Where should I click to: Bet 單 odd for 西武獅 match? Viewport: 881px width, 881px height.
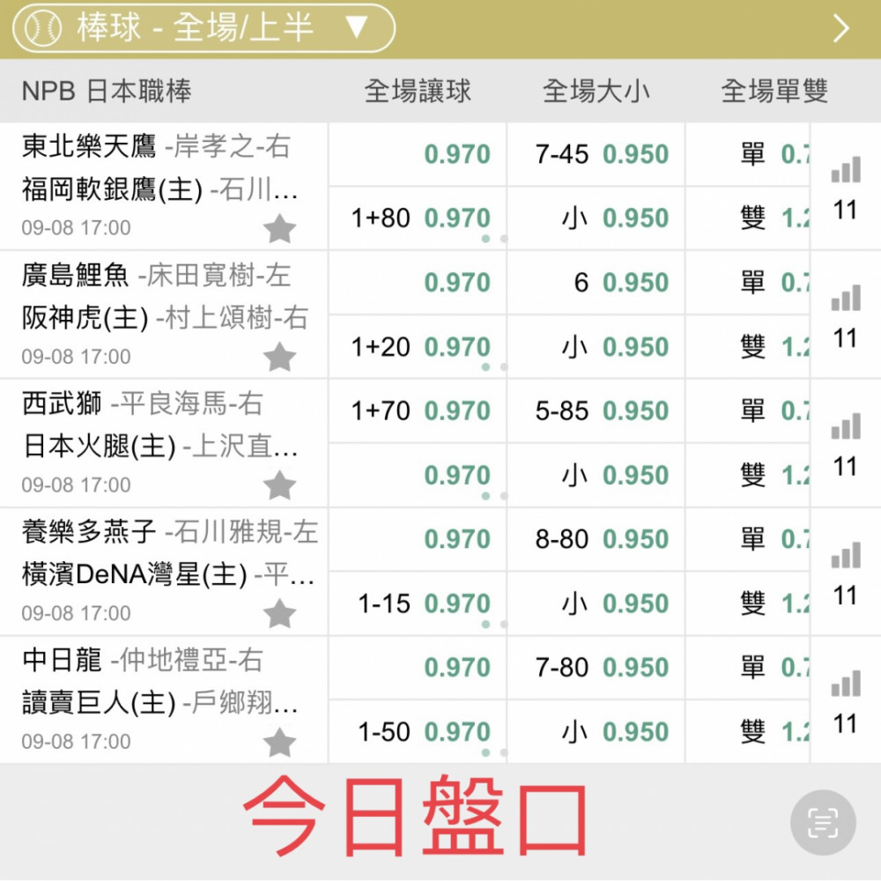point(748,411)
